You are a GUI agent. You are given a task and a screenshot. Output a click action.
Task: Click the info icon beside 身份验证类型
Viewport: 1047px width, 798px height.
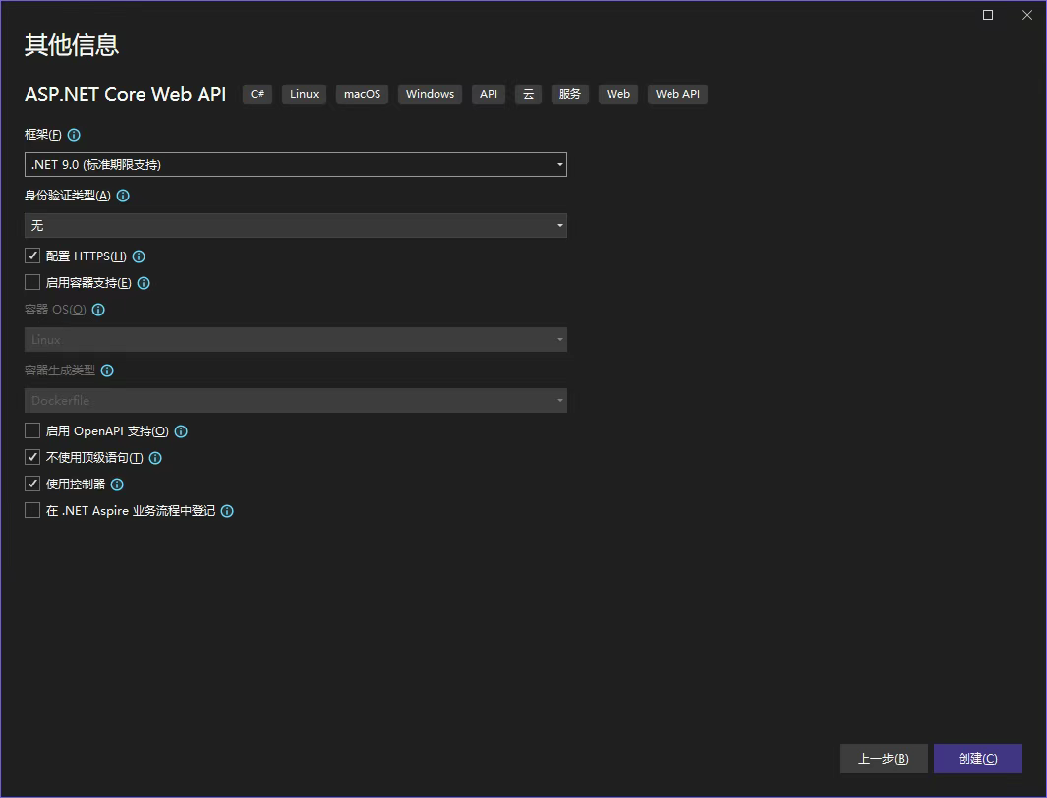[123, 196]
